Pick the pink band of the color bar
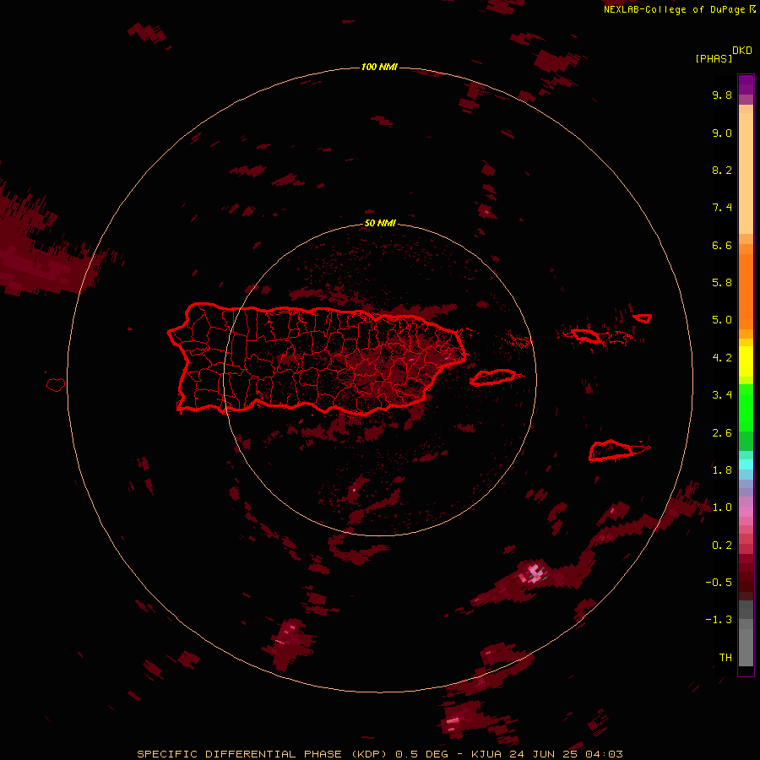 click(x=746, y=512)
